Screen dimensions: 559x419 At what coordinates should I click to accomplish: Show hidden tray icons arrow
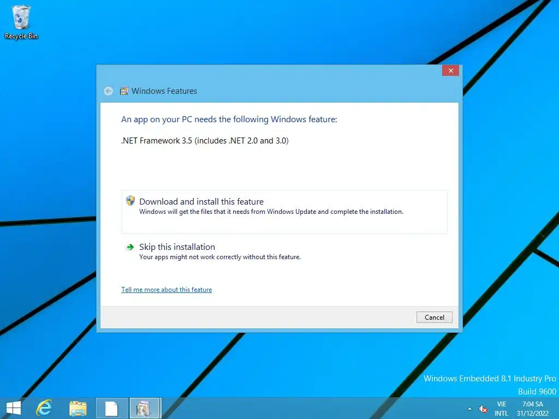[469, 409]
